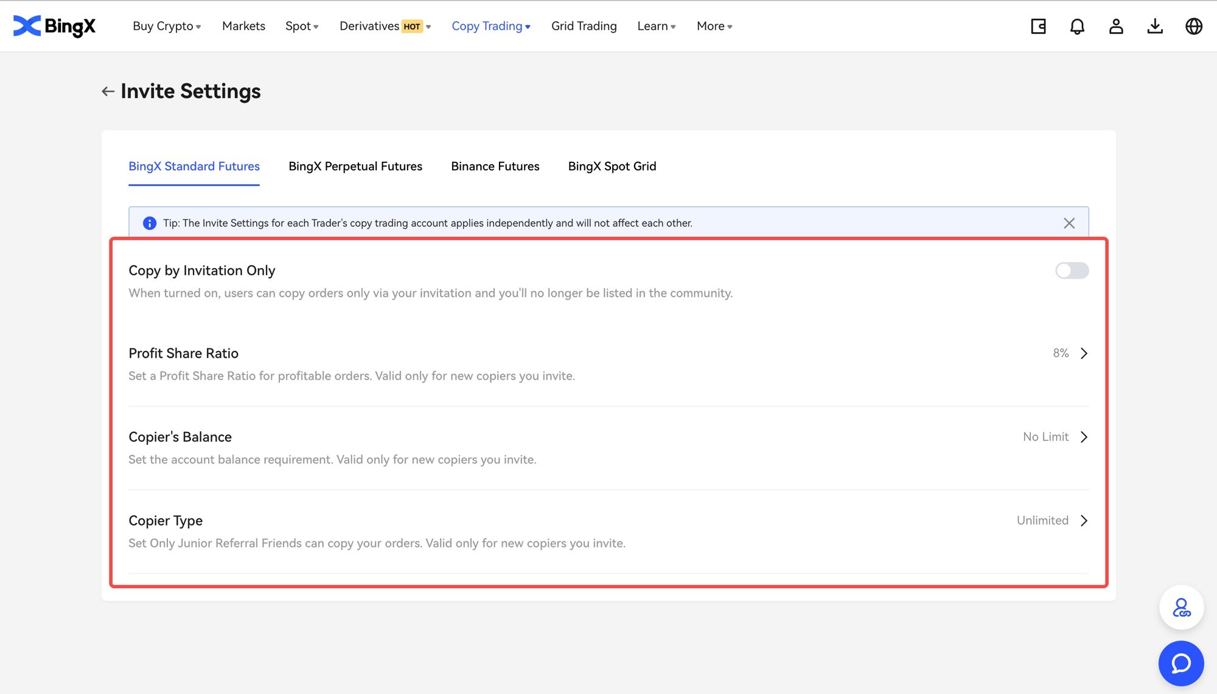Viewport: 1217px width, 694px height.
Task: Click the blue info icon in tip banner
Action: click(x=149, y=223)
